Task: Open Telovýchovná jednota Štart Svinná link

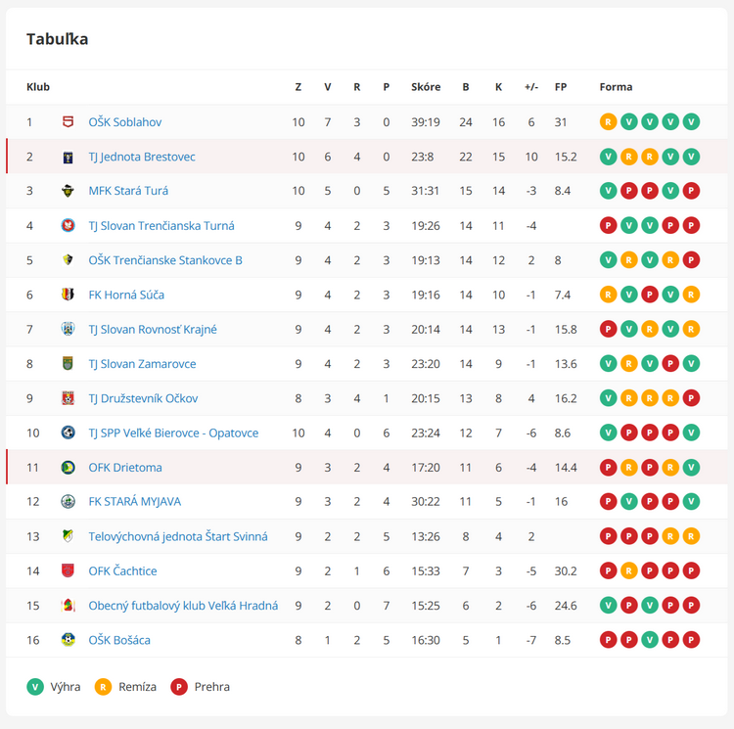Action: [x=178, y=536]
